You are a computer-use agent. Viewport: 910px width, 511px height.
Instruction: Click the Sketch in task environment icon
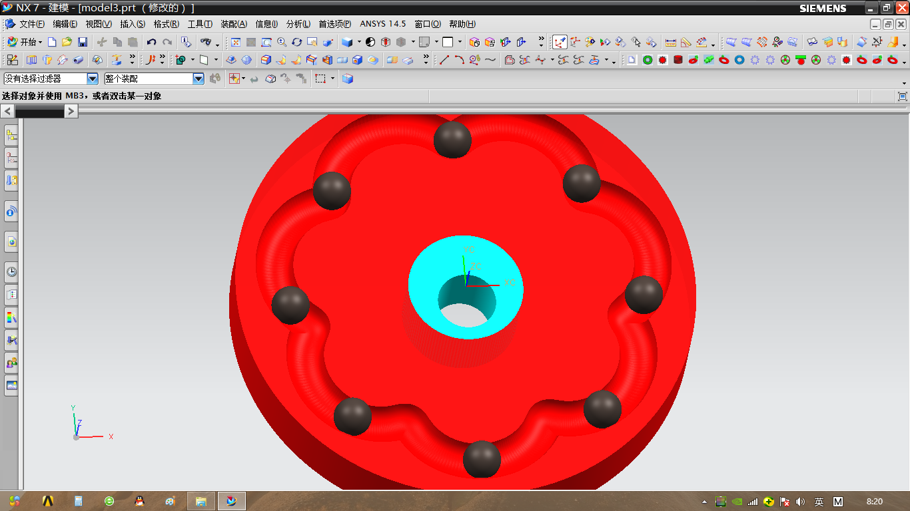pyautogui.click(x=13, y=60)
